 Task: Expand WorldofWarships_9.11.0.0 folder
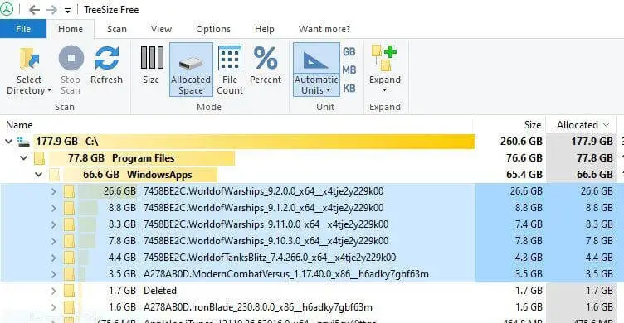[54, 224]
